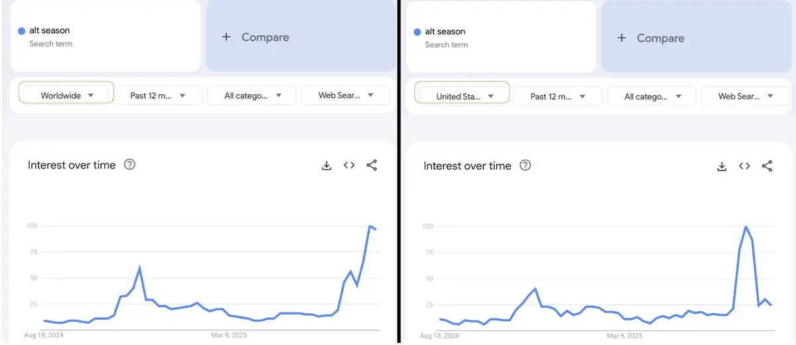Open help icon beside right Interest over time
This screenshot has height=345, width=796.
tap(525, 165)
